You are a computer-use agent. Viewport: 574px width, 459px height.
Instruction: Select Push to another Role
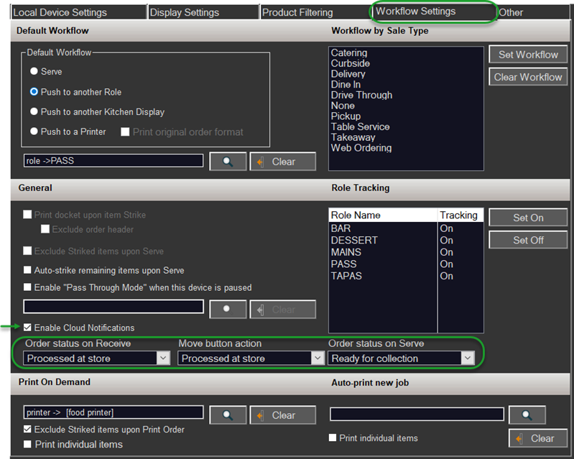pos(34,91)
